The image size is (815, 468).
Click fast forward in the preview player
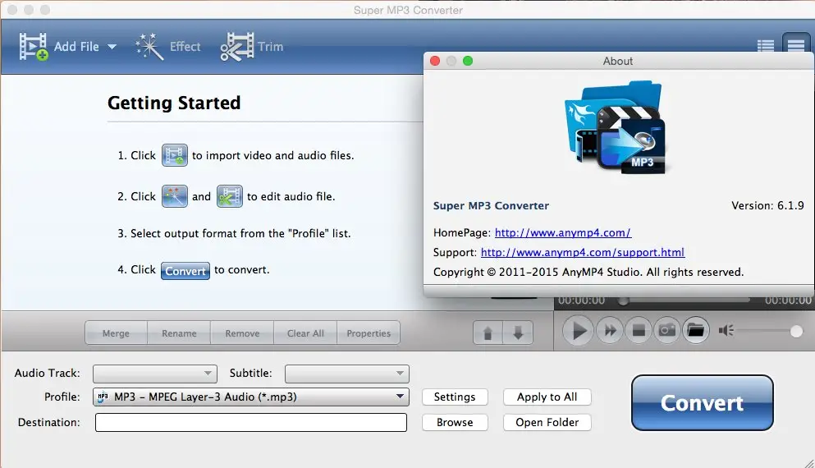[610, 330]
